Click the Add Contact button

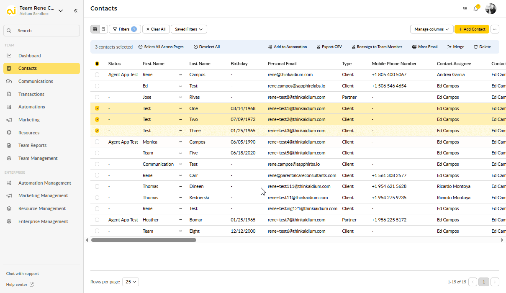click(x=472, y=29)
